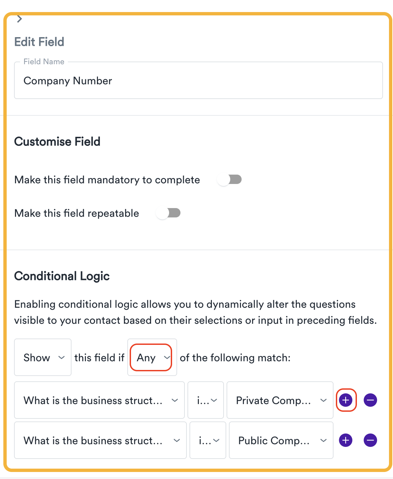Add a condition after the Public Company row

(x=346, y=440)
